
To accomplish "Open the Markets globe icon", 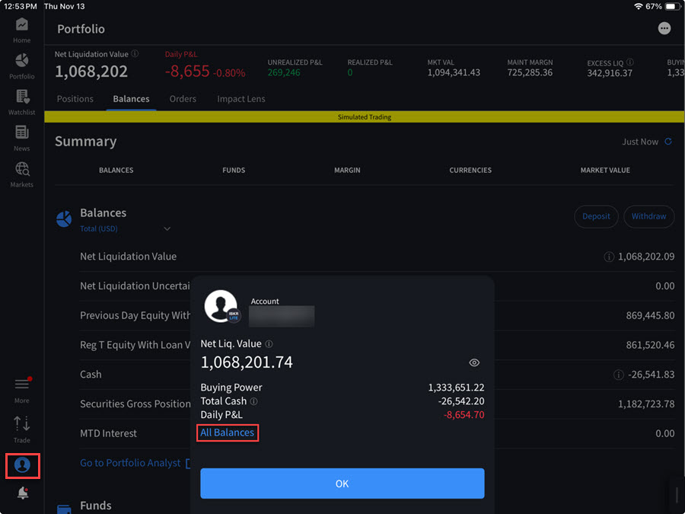I will 22,169.
